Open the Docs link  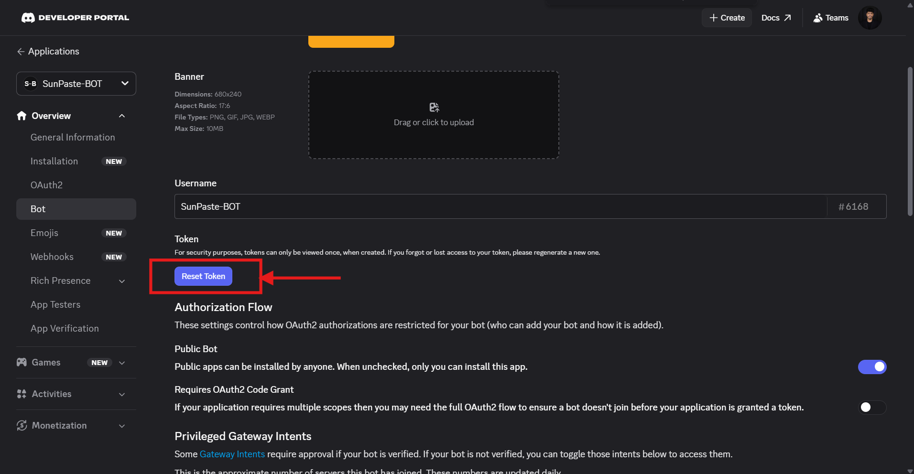776,18
